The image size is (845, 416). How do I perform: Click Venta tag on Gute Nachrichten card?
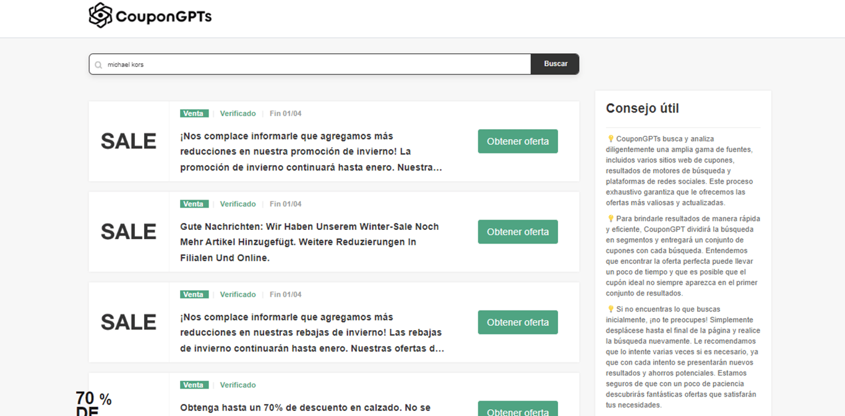(x=194, y=204)
